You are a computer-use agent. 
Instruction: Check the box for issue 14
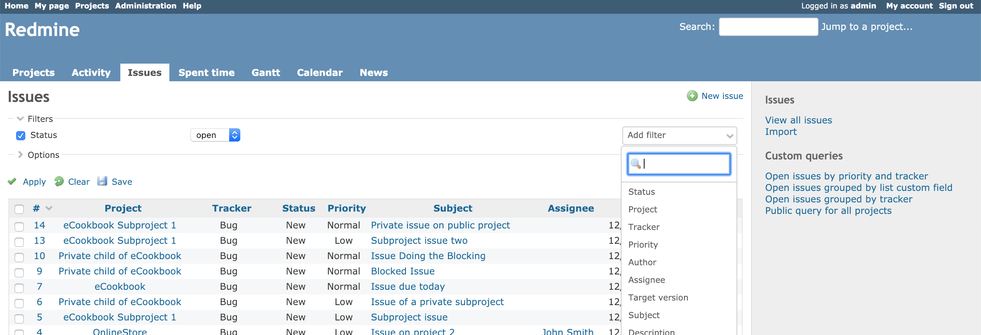[x=19, y=226]
